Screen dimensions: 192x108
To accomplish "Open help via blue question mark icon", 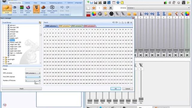I will tap(118, 2).
